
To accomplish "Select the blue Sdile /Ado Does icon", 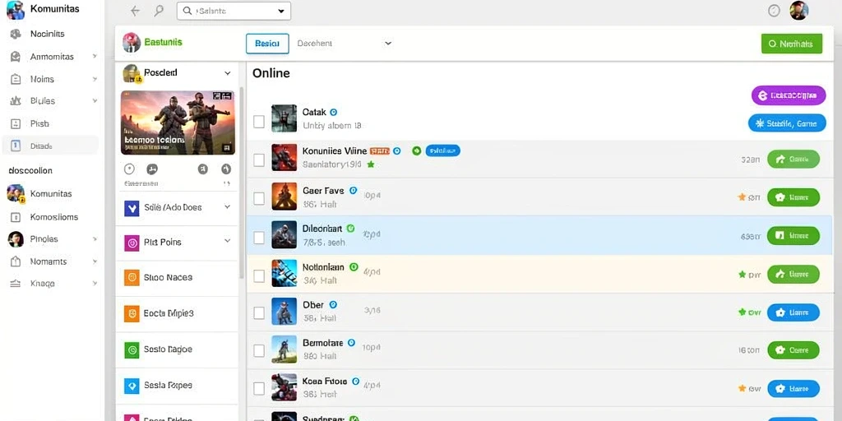I will [x=132, y=207].
